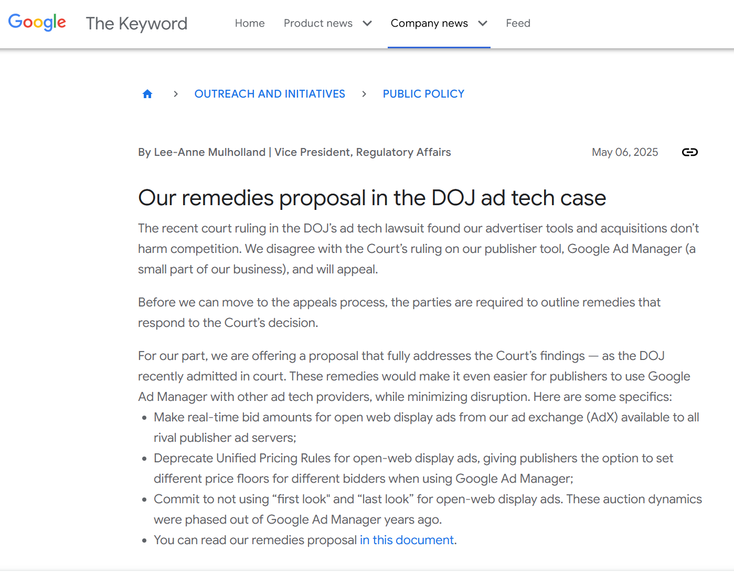Click the paragraph starting "Before we can move"
The width and height of the screenshot is (734, 572).
coord(399,312)
